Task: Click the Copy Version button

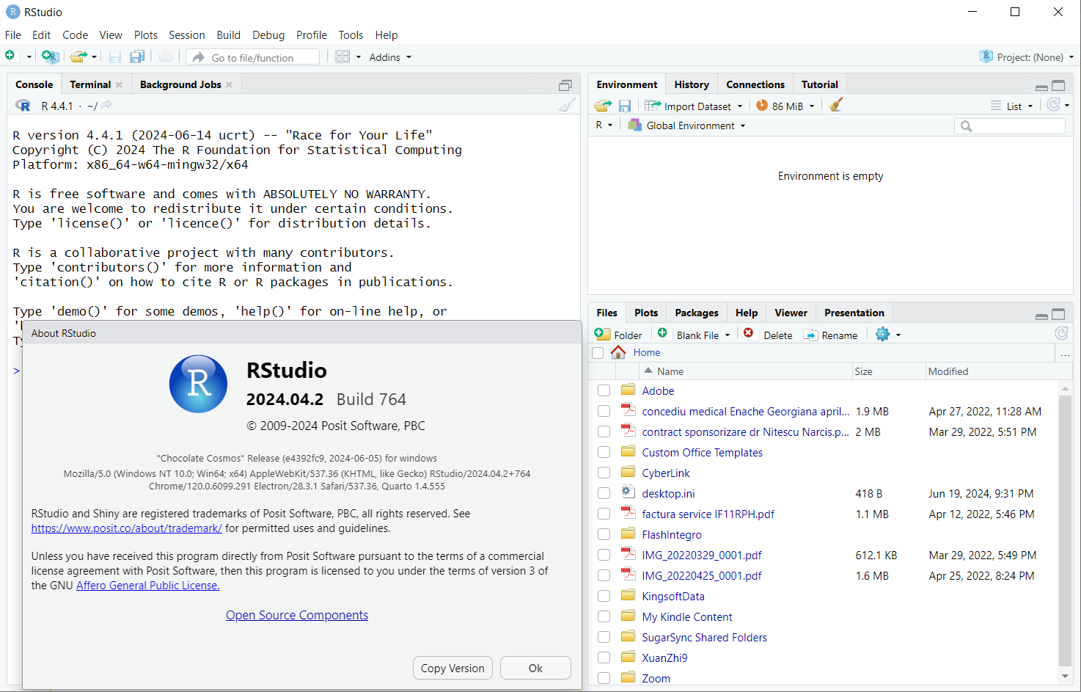Action: (x=452, y=668)
